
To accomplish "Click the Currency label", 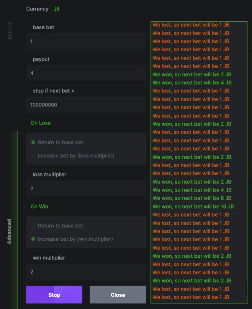I will point(37,9).
